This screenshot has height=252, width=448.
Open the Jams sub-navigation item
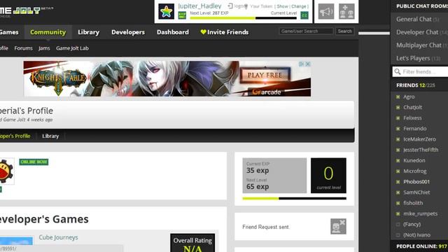(x=44, y=48)
